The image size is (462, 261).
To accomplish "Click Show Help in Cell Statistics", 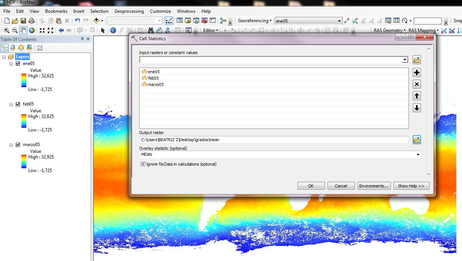I will pyautogui.click(x=411, y=186).
